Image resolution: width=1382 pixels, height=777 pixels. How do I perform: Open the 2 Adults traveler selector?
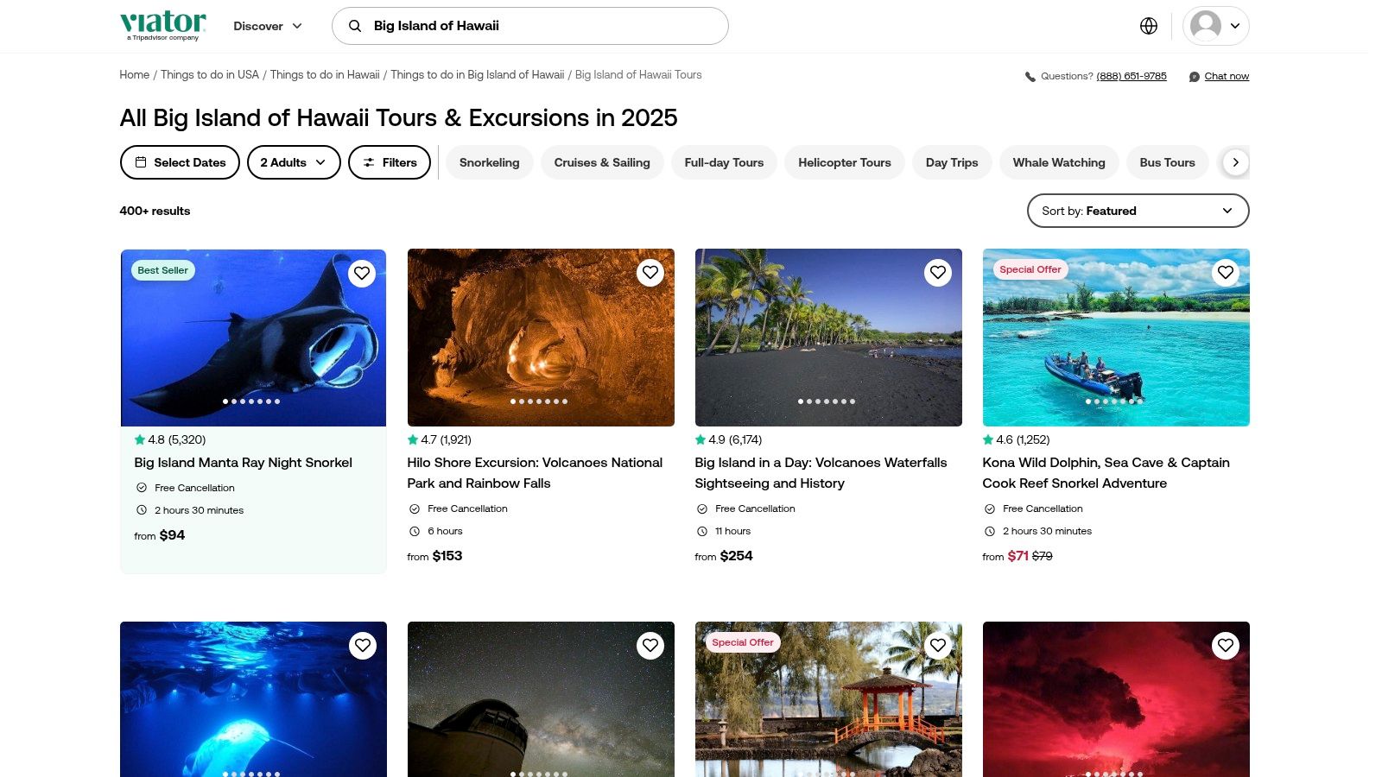[x=294, y=162]
